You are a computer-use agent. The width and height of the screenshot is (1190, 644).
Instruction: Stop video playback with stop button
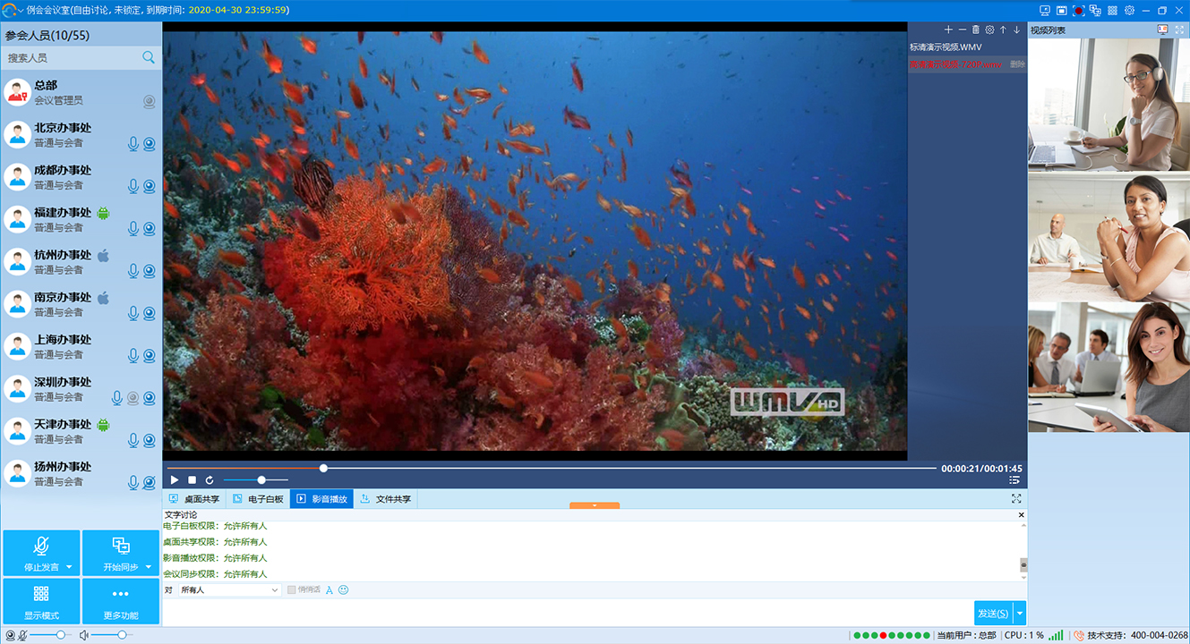(192, 480)
